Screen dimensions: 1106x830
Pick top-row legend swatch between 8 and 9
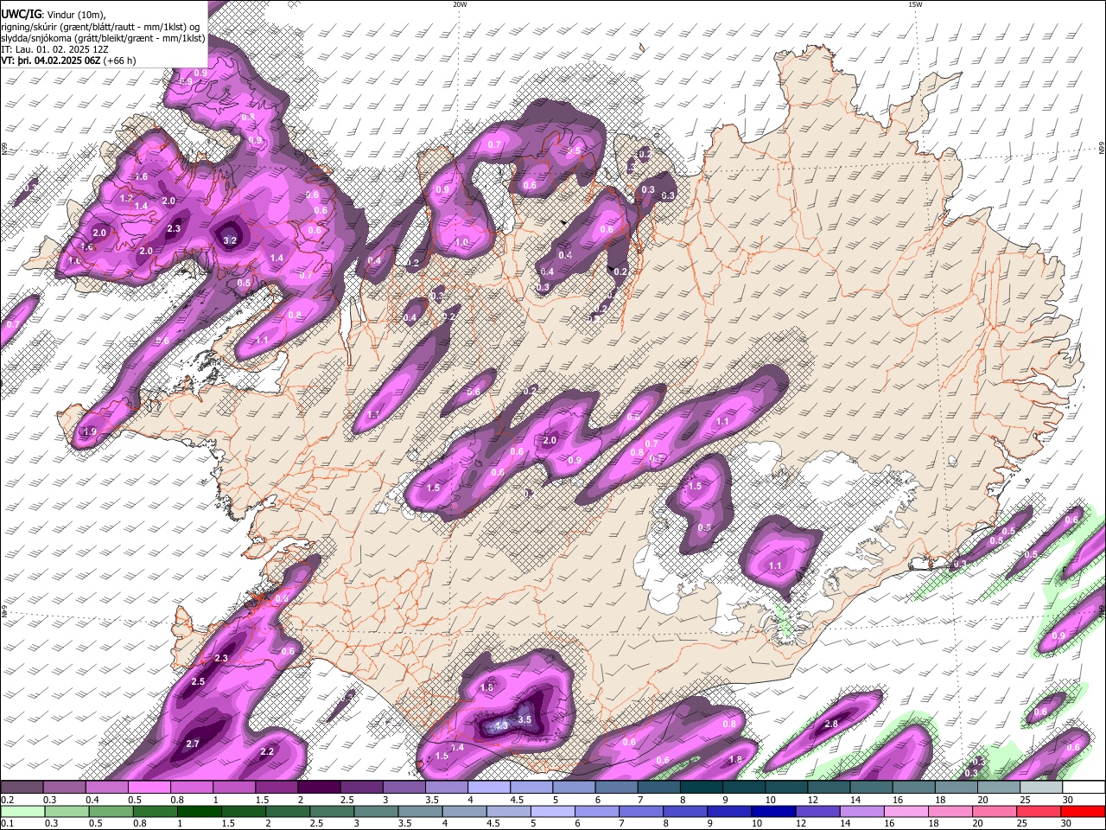click(702, 788)
